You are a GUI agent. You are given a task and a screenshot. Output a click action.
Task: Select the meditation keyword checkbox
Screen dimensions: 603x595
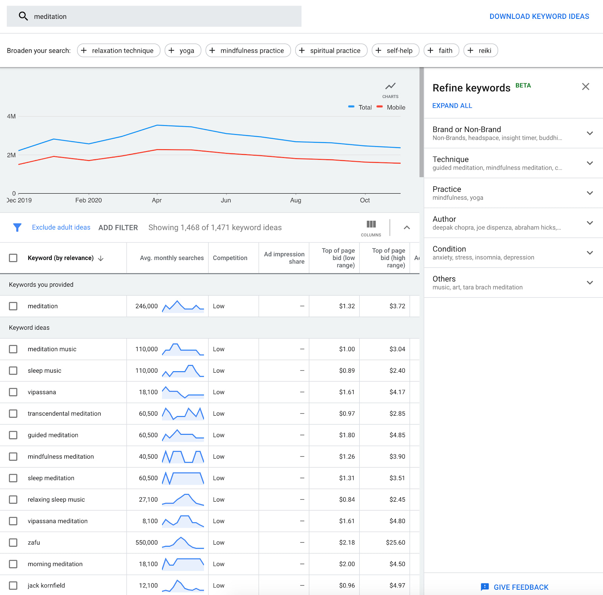click(x=13, y=306)
